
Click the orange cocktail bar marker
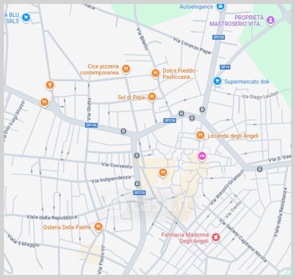click(50, 85)
